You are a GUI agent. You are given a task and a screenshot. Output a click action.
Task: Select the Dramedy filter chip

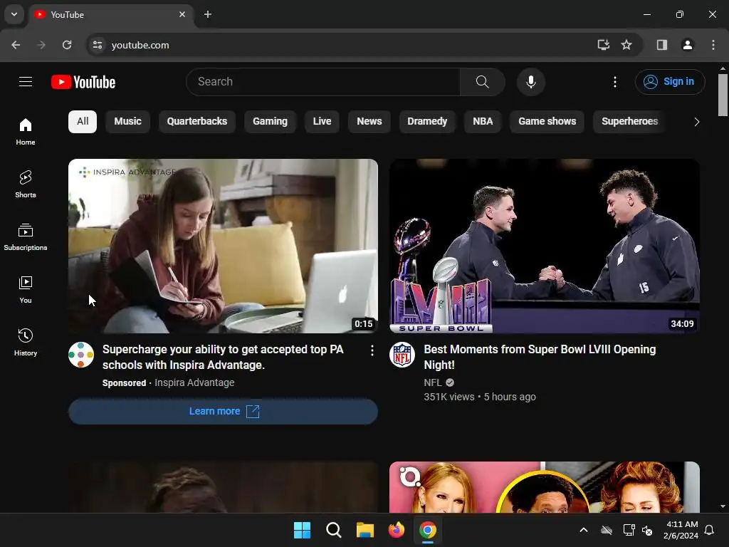point(427,121)
